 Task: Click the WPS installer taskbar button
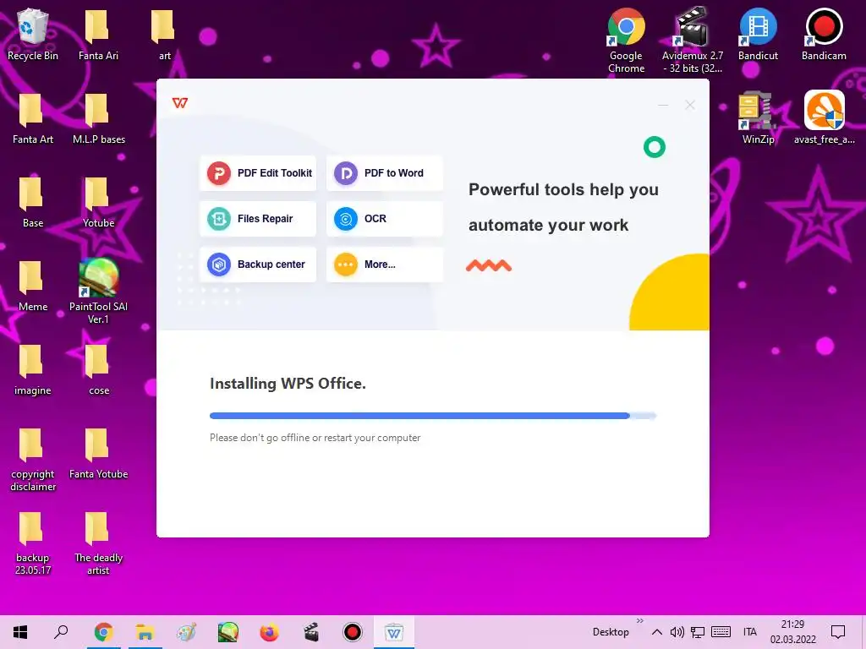coord(394,632)
